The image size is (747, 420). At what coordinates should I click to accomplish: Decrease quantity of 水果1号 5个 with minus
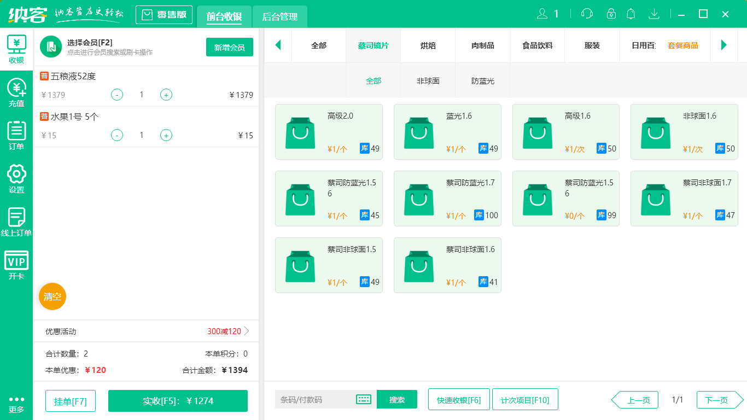(117, 136)
